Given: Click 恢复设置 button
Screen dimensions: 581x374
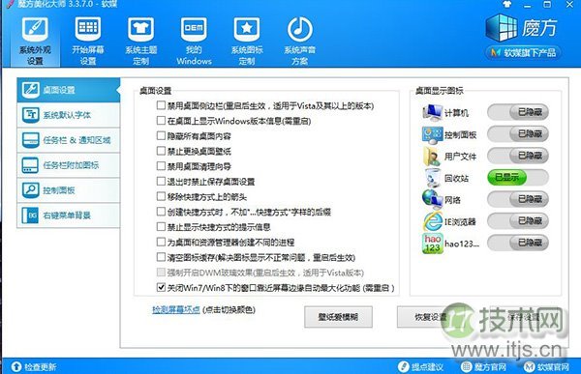Looking at the screenshot, I should pyautogui.click(x=430, y=317).
